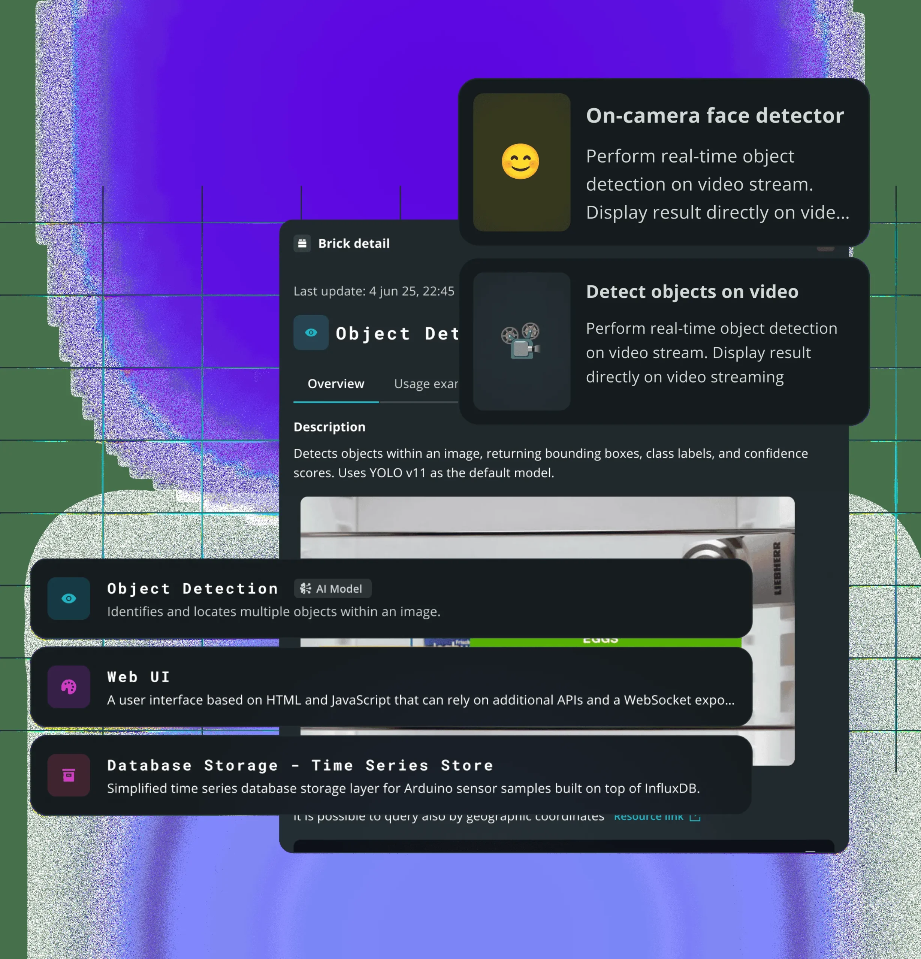The height and width of the screenshot is (959, 921).
Task: Open On-camera face detector example title
Action: (x=715, y=116)
